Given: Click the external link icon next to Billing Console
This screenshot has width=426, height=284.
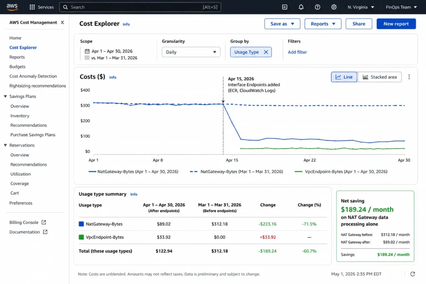Looking at the screenshot, I should coord(44,222).
